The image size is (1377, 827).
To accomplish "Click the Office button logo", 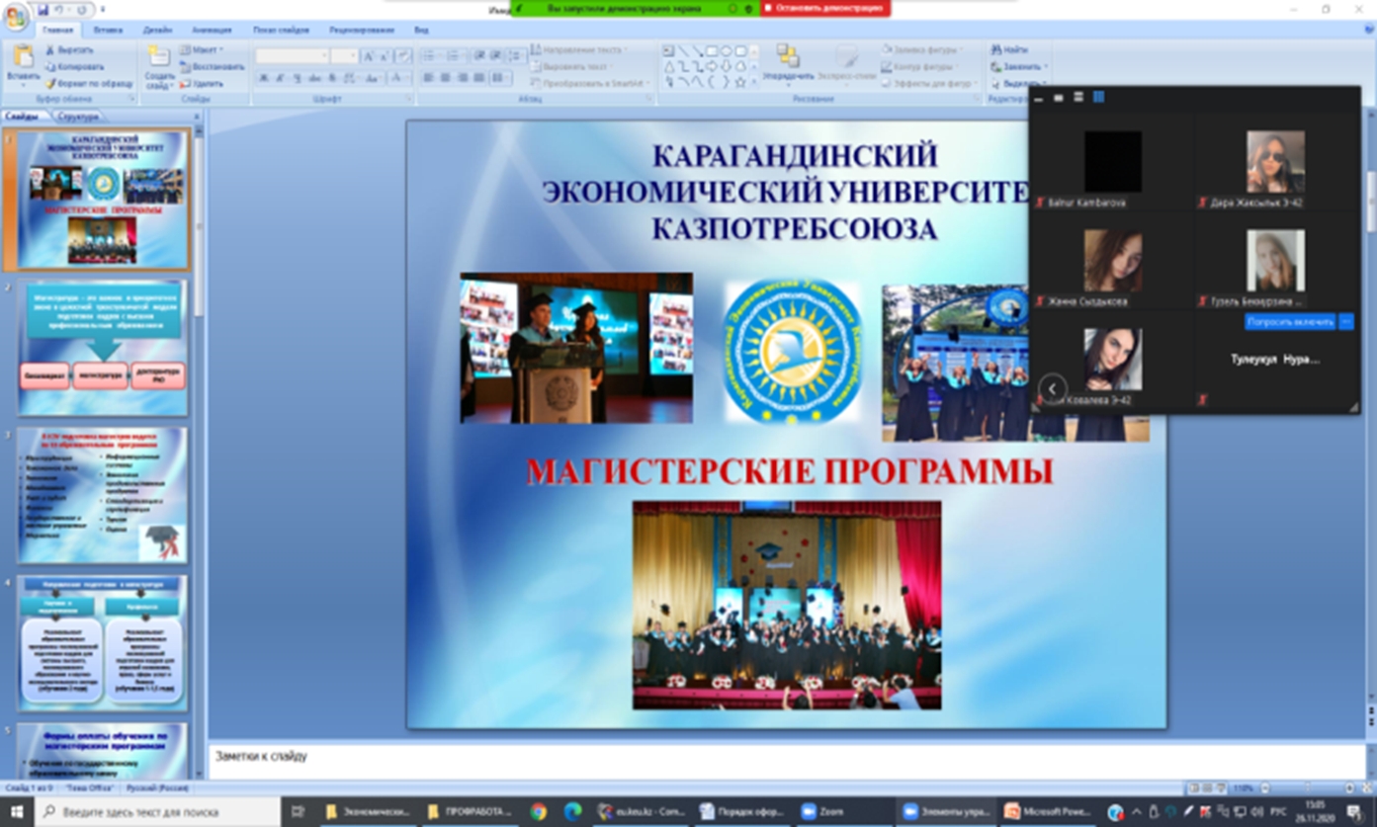I will pos(17,18).
